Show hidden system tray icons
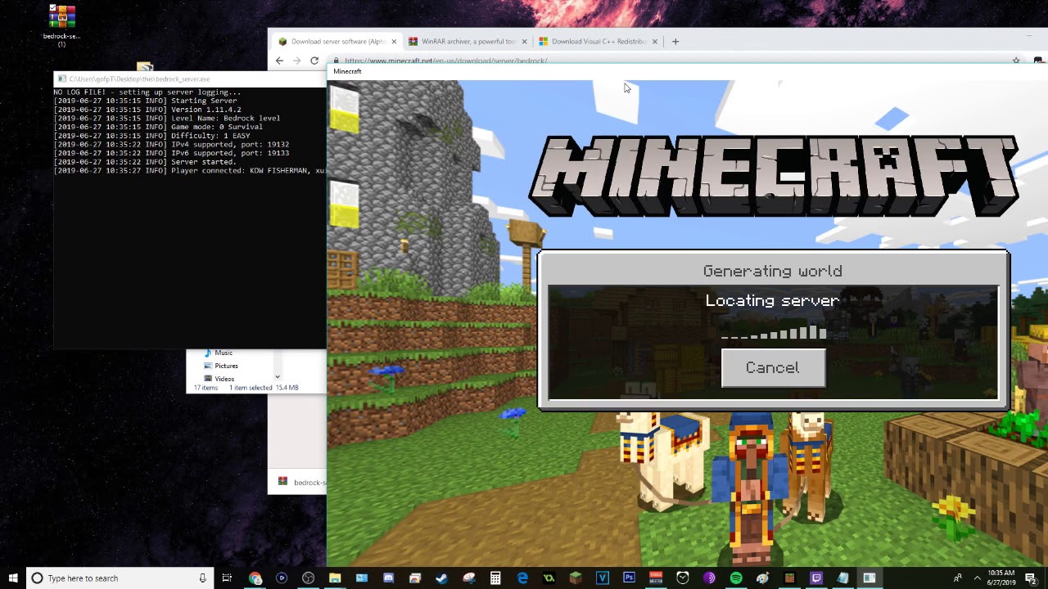 977,578
